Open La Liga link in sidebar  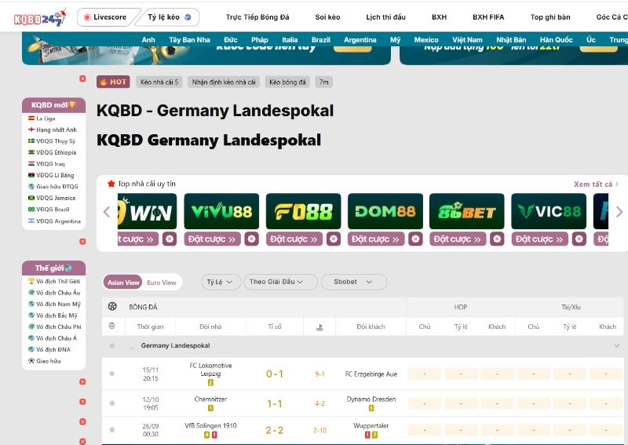[46, 119]
